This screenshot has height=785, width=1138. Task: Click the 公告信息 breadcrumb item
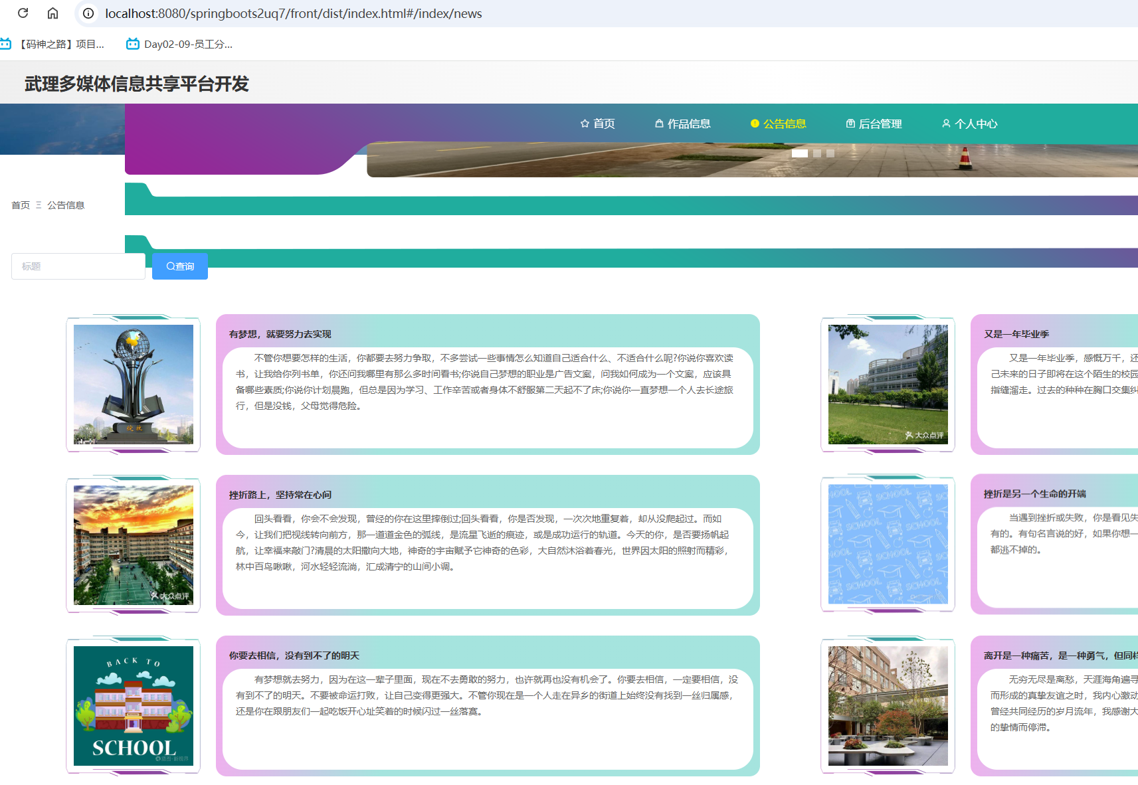[x=66, y=205]
